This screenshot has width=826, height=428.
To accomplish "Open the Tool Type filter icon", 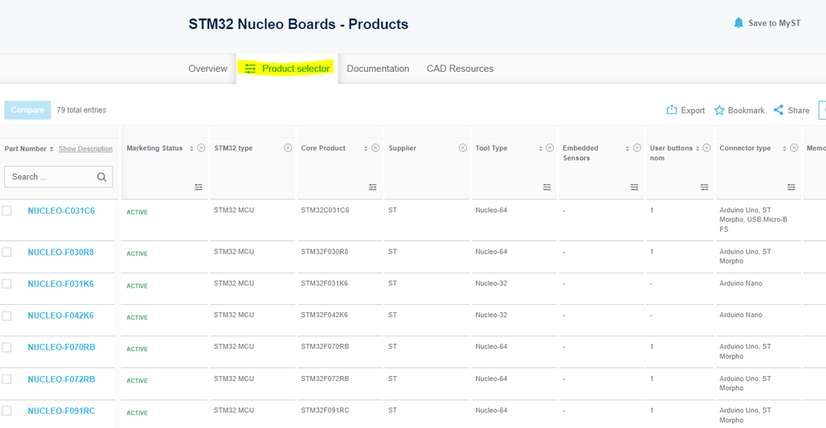I will [x=547, y=188].
